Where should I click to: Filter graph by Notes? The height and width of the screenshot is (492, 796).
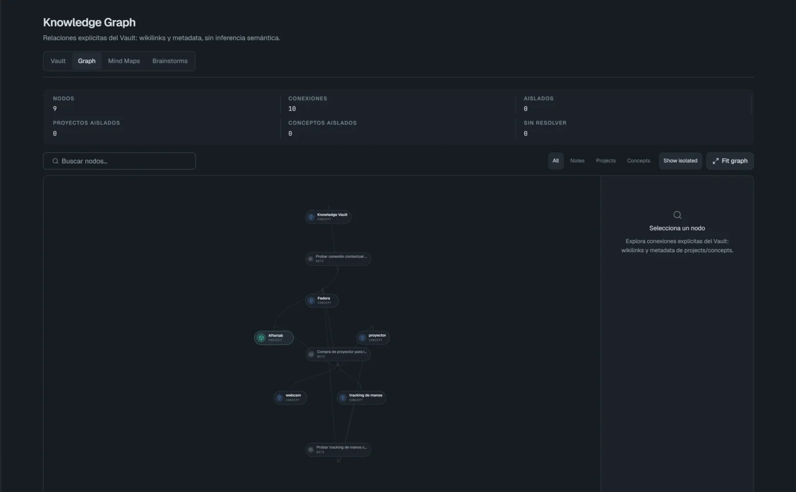pyautogui.click(x=577, y=161)
